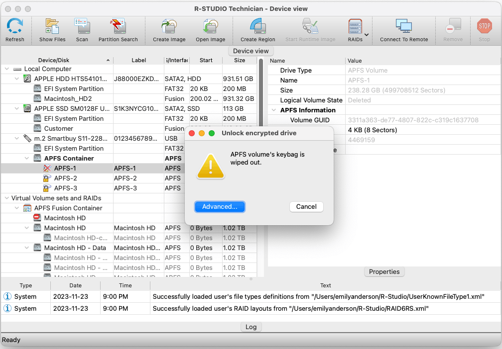Select the Macintosh HD - Data row

tap(128, 248)
